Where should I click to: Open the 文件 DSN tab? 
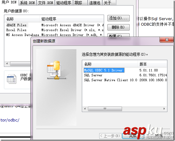pos(46,3)
